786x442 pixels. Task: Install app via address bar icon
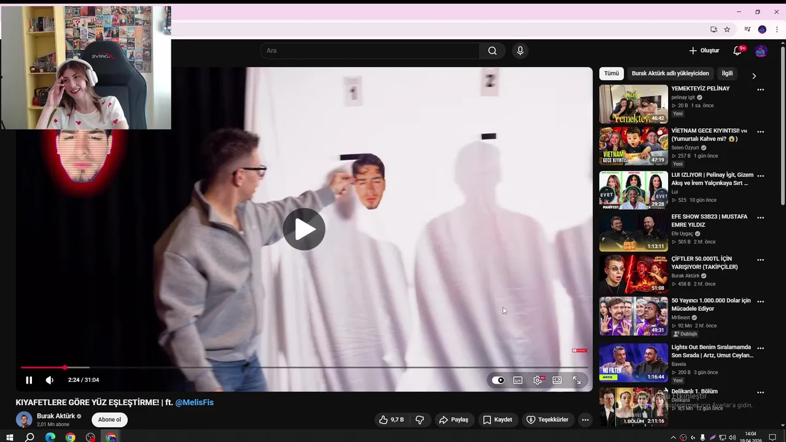[x=714, y=29]
